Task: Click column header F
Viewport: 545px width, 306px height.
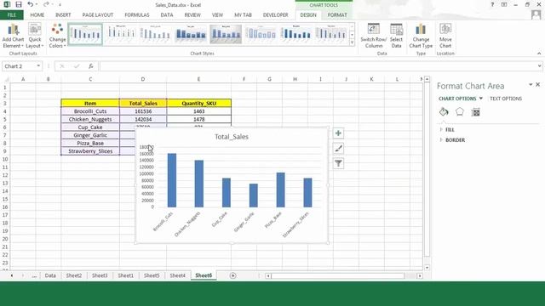Action: [244, 79]
